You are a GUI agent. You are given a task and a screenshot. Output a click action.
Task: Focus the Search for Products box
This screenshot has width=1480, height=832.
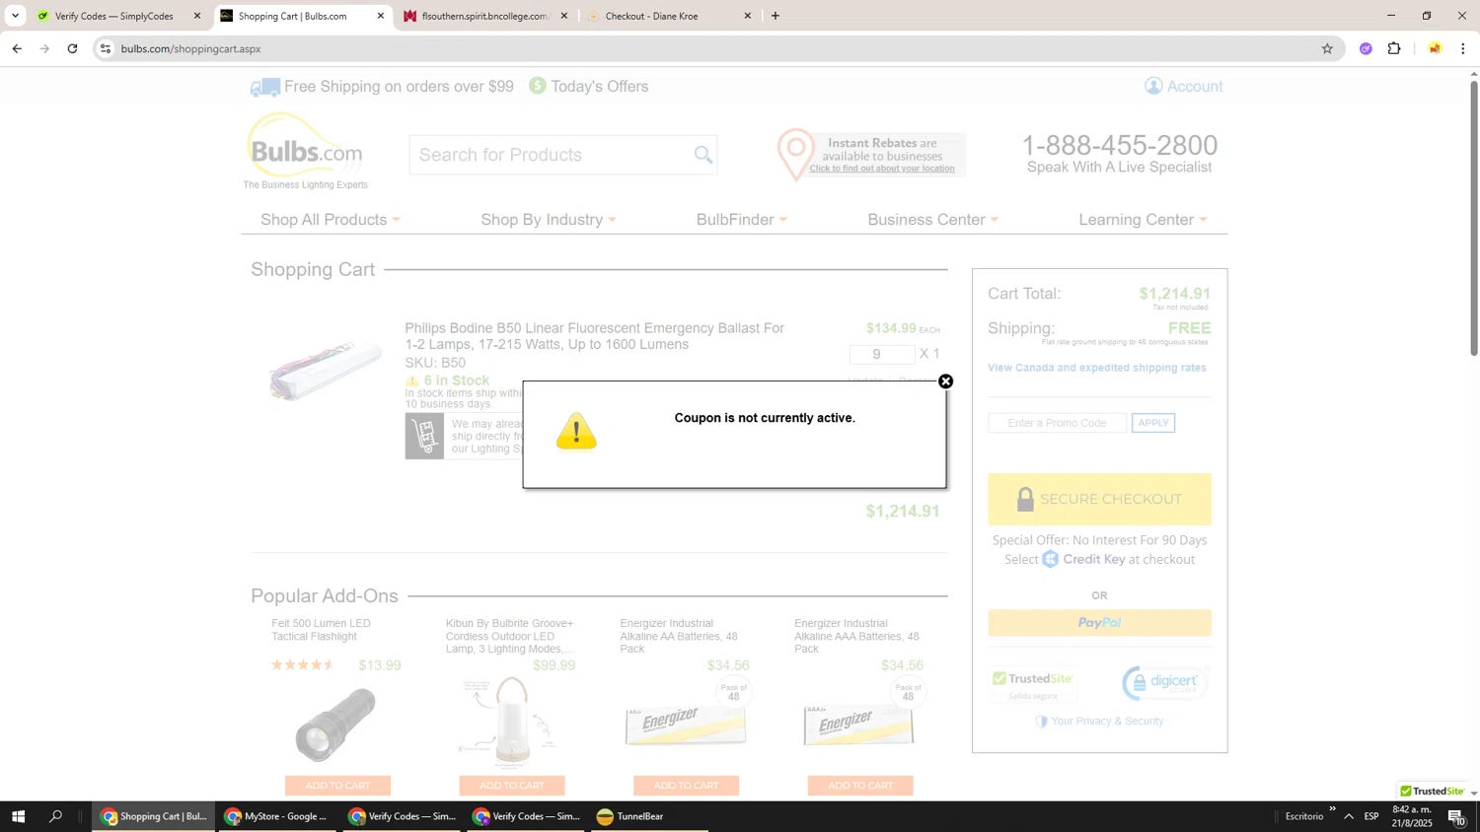(551, 155)
